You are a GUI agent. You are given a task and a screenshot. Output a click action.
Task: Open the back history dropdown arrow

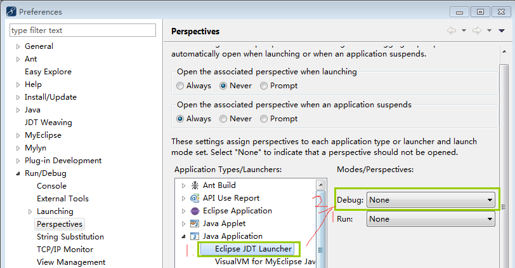click(464, 30)
